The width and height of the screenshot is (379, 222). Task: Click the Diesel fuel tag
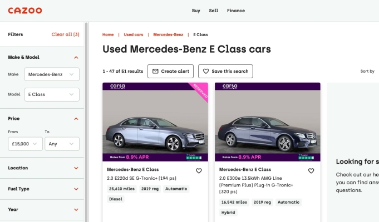tap(116, 199)
